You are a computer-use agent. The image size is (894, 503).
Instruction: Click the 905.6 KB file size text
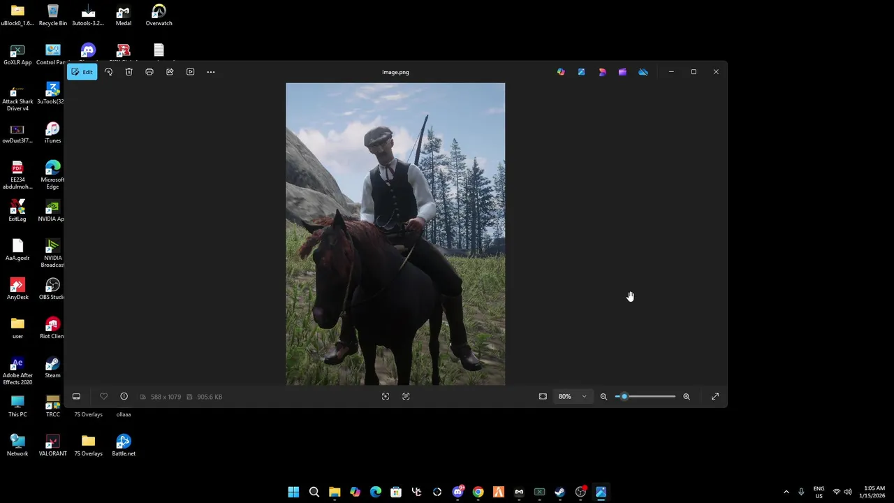[x=210, y=397]
